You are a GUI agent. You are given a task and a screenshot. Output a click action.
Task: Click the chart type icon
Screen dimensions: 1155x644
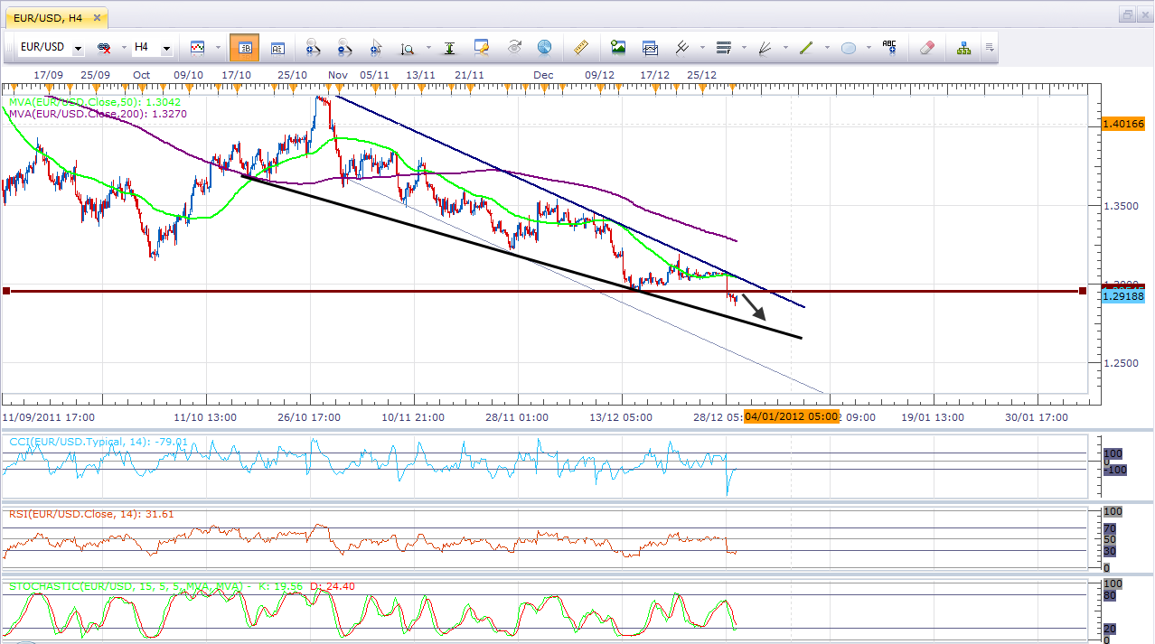(197, 47)
